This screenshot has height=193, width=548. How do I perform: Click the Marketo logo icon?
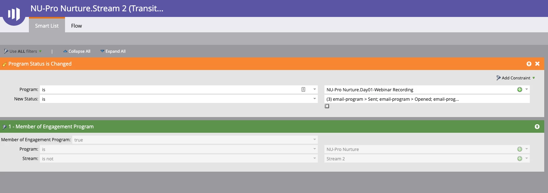(x=14, y=14)
